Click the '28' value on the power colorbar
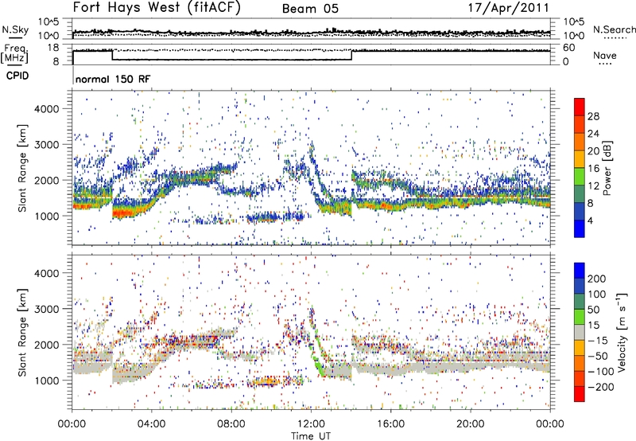The width and height of the screenshot is (636, 441). pyautogui.click(x=593, y=116)
